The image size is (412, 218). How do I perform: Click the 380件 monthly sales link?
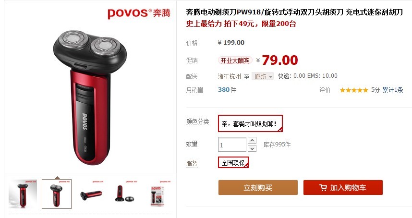(227, 90)
